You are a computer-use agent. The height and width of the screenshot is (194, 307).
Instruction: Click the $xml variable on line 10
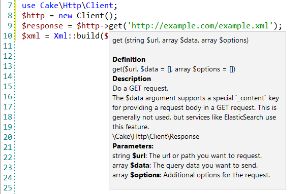[30, 36]
